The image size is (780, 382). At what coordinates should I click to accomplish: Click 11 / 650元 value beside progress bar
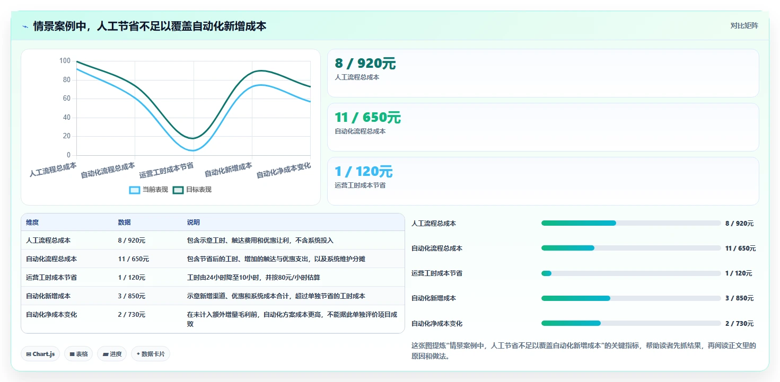coord(741,248)
